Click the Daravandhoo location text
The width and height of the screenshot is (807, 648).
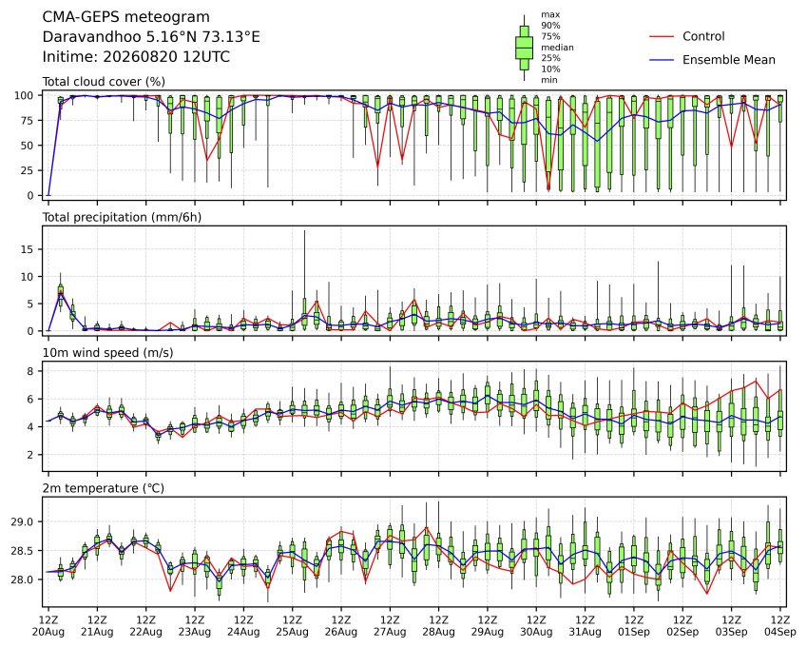click(x=151, y=37)
